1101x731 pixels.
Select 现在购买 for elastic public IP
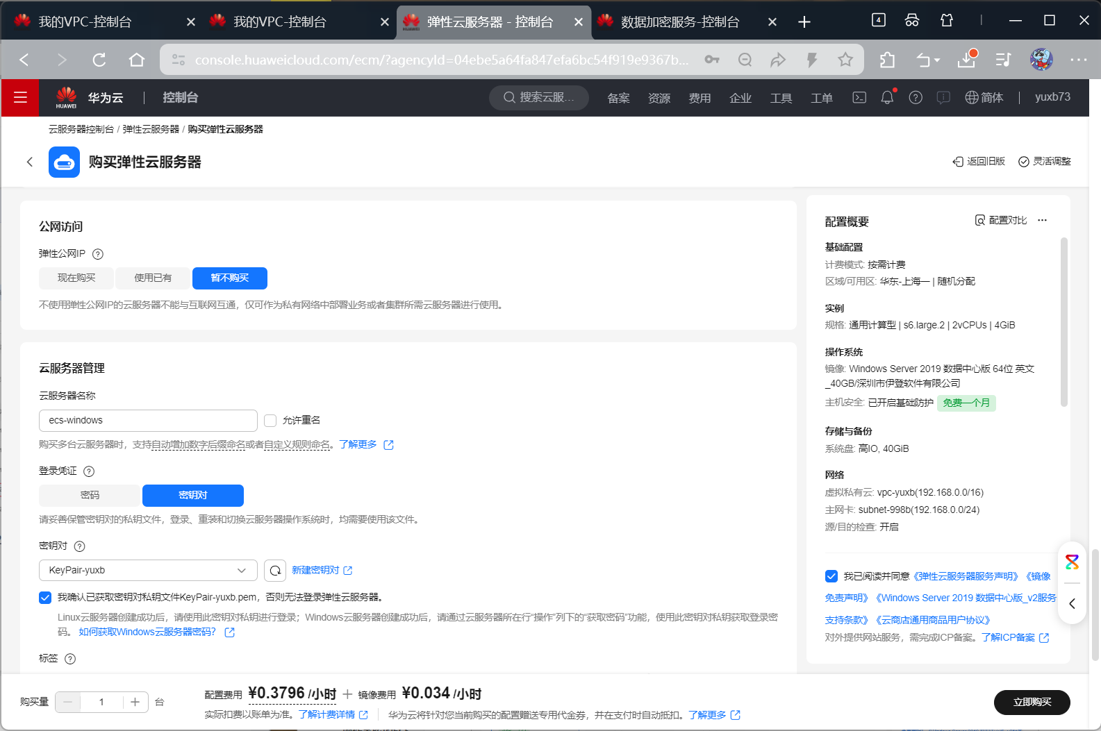(76, 278)
